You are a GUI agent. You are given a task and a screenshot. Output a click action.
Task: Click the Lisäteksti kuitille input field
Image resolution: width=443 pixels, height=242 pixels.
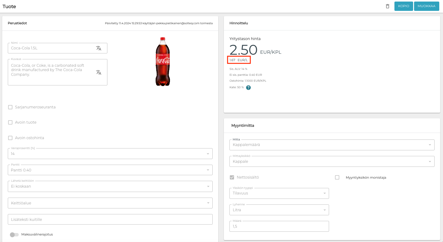click(x=110, y=219)
